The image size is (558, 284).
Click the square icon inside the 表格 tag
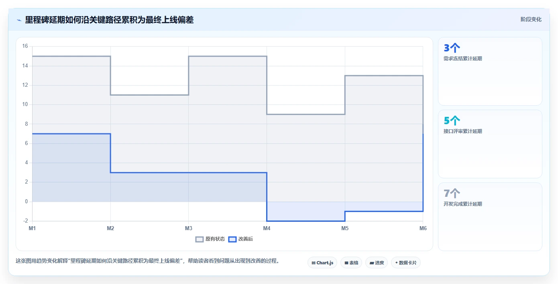click(x=346, y=263)
